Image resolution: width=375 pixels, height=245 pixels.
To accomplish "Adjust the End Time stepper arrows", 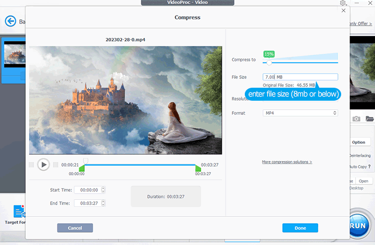I will tap(103, 203).
